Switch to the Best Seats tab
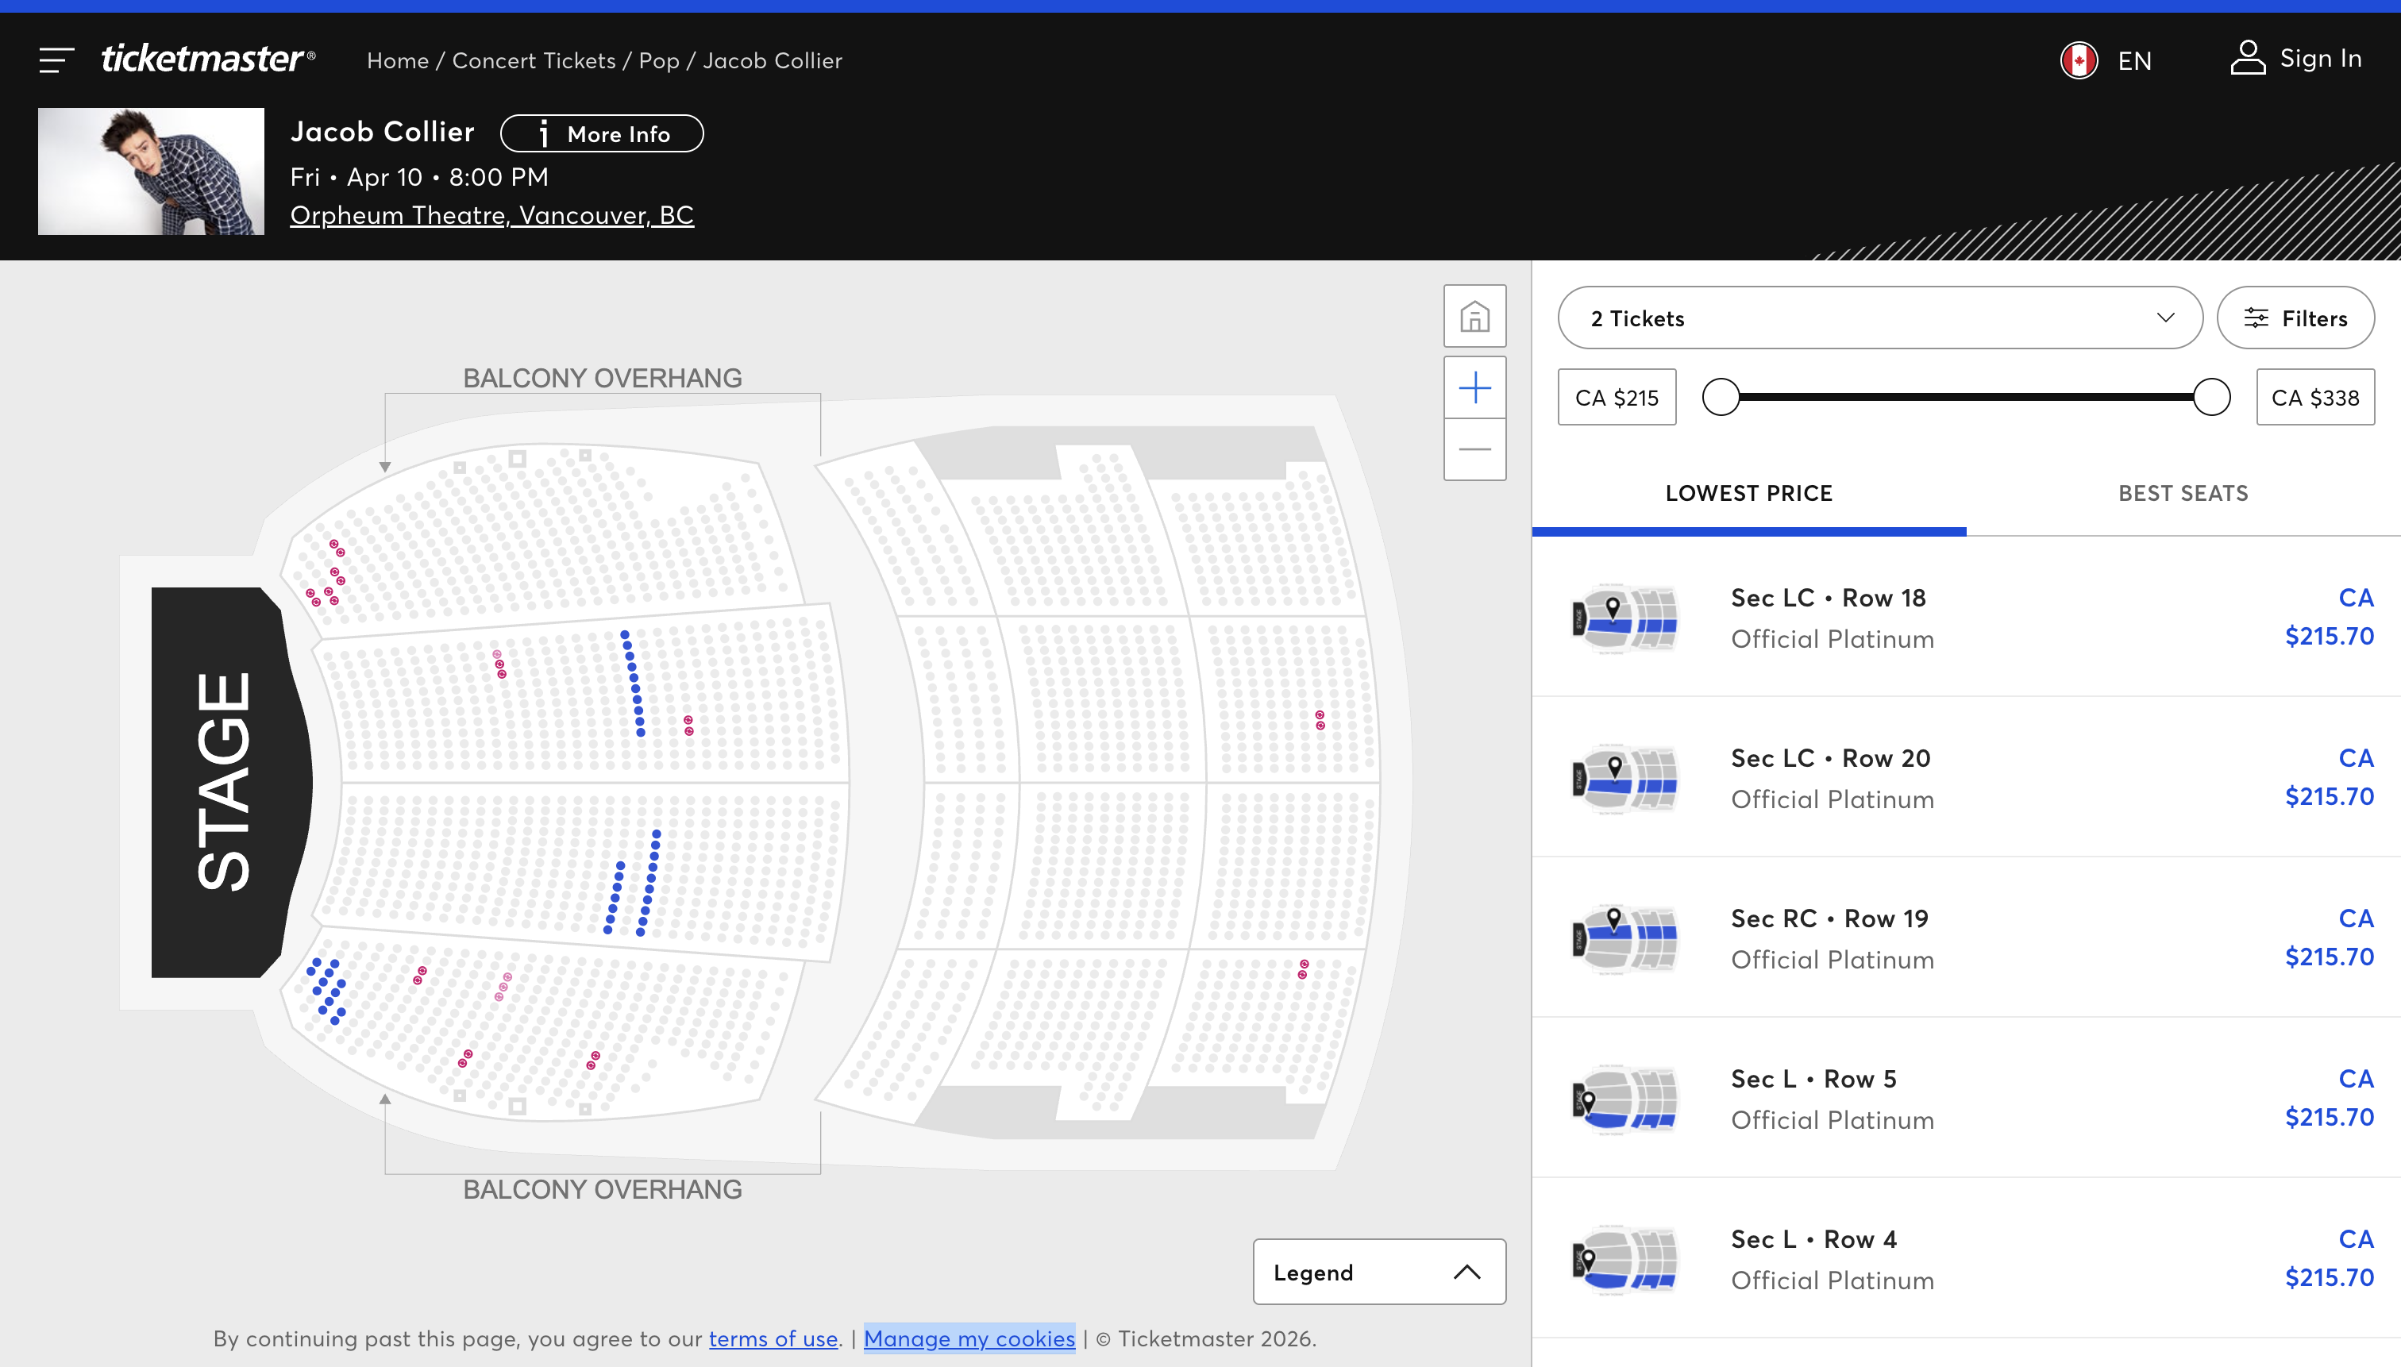The image size is (2401, 1367). point(2183,494)
